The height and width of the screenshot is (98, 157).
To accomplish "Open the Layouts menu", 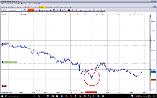I will (7, 4).
